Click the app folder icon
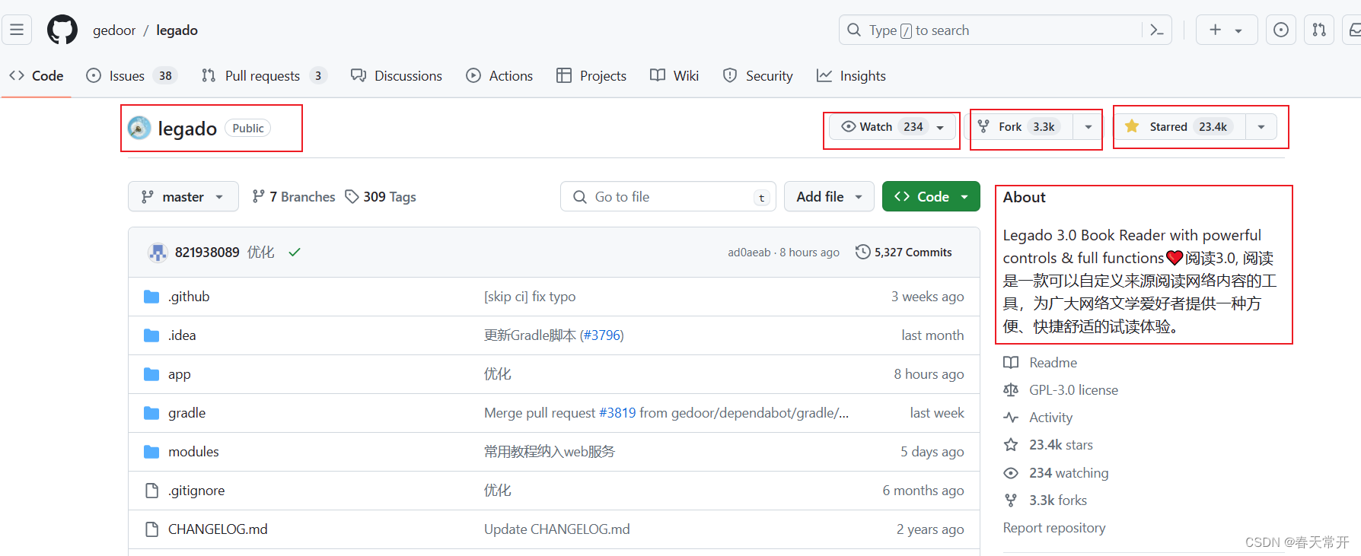The width and height of the screenshot is (1361, 556). click(151, 374)
